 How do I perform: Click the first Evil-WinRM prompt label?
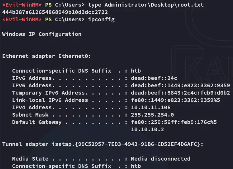(x=22, y=5)
